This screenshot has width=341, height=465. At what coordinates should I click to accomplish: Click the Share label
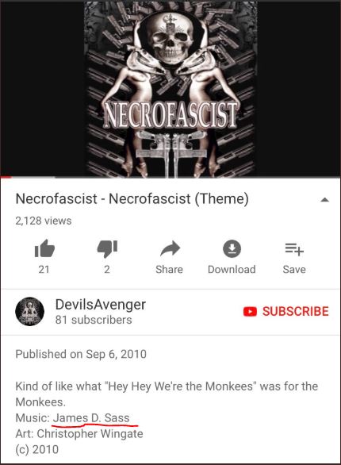coord(169,269)
